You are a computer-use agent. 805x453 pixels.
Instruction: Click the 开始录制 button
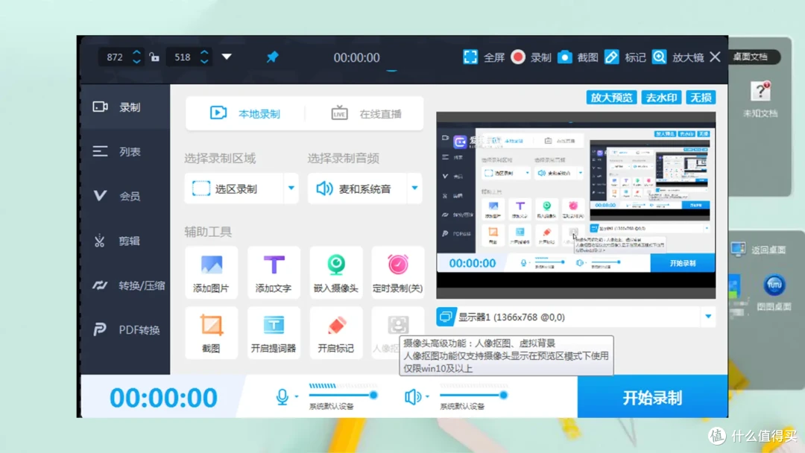tap(652, 397)
